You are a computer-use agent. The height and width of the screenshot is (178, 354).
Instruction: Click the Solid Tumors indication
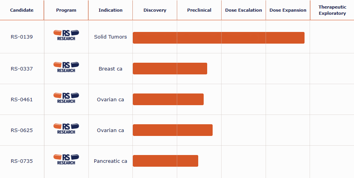[111, 37]
